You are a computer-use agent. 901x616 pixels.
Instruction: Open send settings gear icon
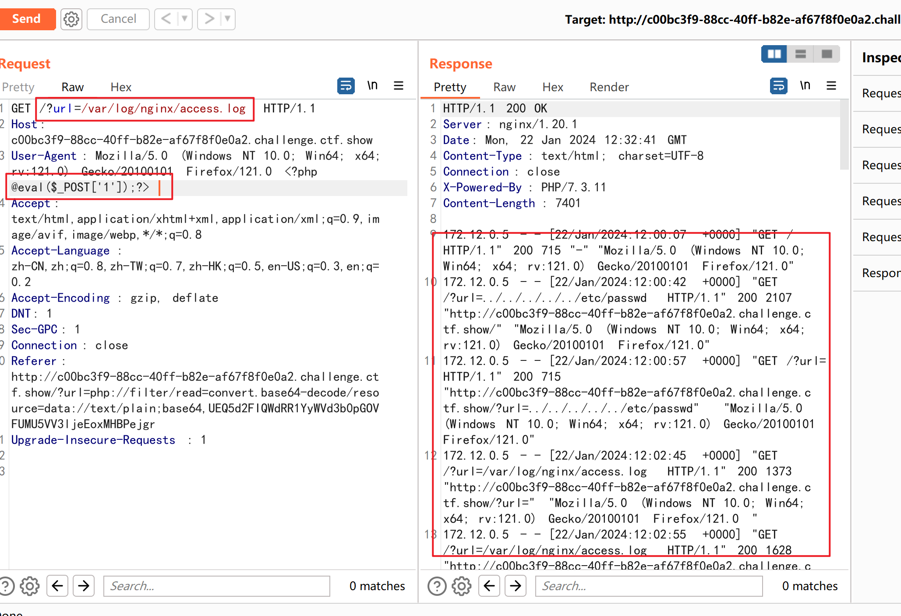point(71,19)
